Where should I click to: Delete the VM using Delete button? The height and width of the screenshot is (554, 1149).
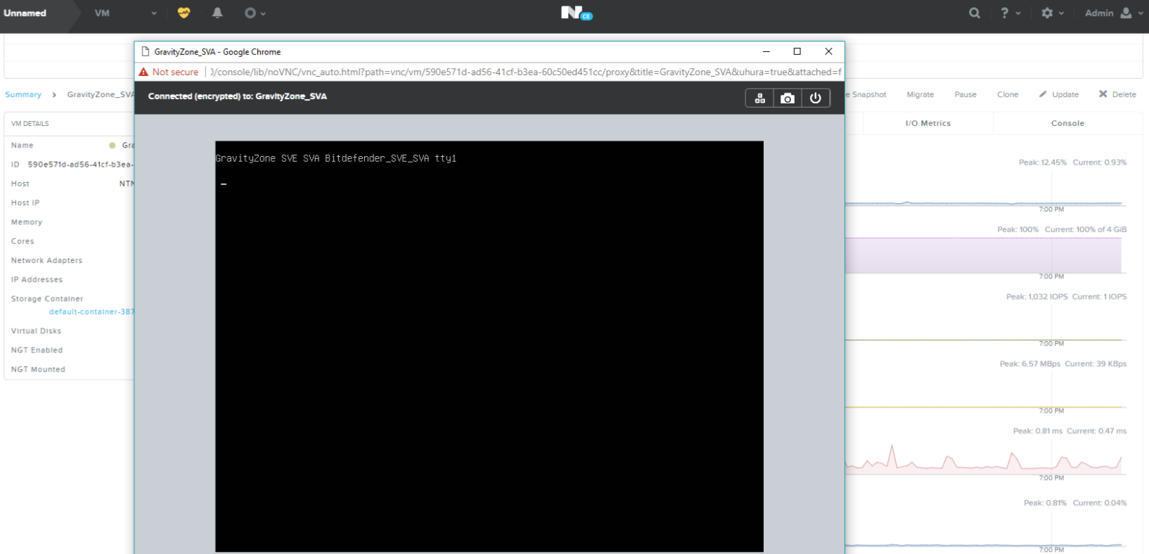1117,94
